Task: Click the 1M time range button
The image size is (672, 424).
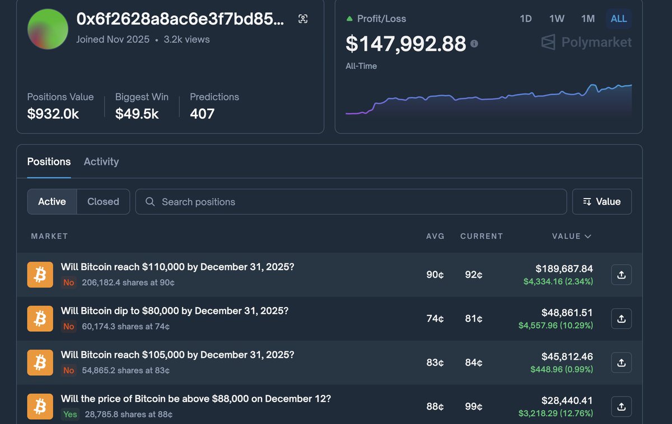Action: 588,18
